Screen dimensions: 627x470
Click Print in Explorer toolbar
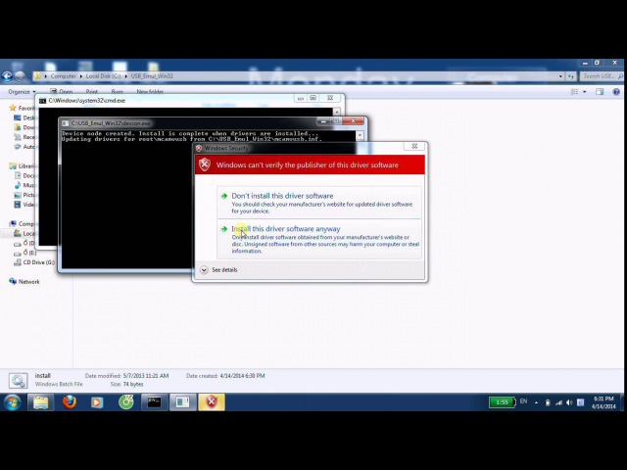click(91, 91)
